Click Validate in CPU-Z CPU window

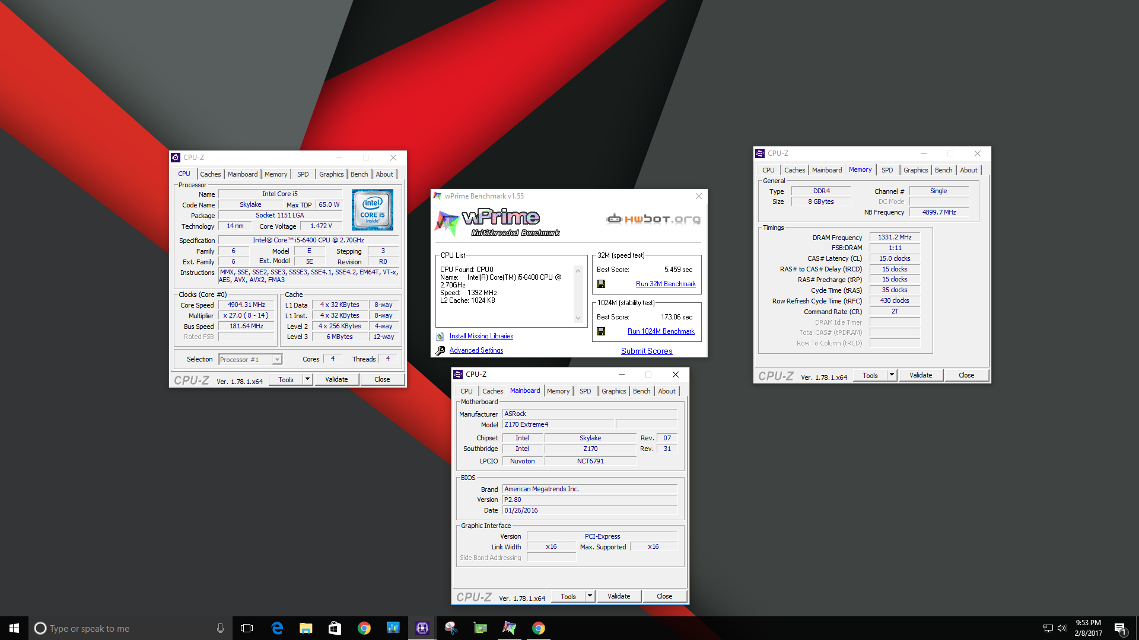pyautogui.click(x=336, y=379)
